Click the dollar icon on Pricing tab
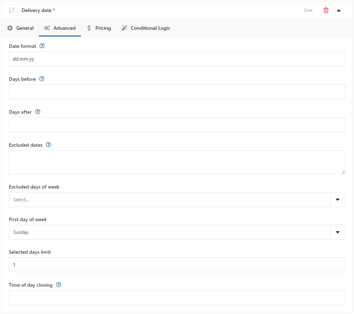 [x=89, y=28]
